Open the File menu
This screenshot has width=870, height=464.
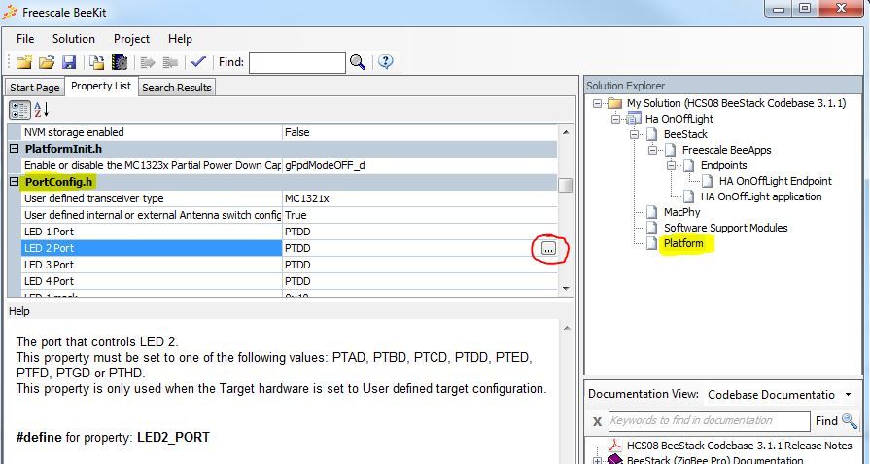click(25, 39)
